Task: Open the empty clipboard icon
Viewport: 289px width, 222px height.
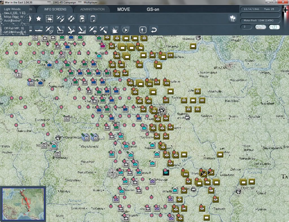Action: pos(93,19)
